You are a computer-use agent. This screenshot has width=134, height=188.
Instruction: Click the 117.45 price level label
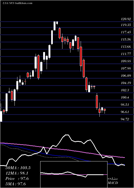[x=126, y=32]
